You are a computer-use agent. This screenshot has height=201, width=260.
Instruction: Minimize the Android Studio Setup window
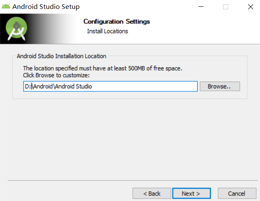pyautogui.click(x=201, y=7)
